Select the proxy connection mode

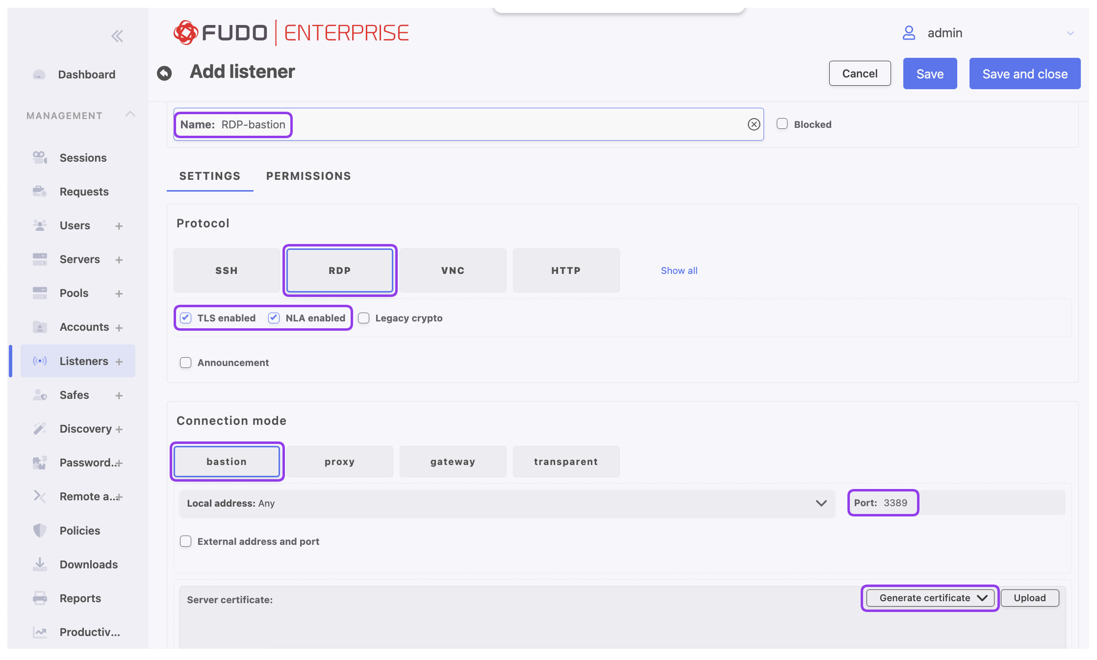click(339, 462)
